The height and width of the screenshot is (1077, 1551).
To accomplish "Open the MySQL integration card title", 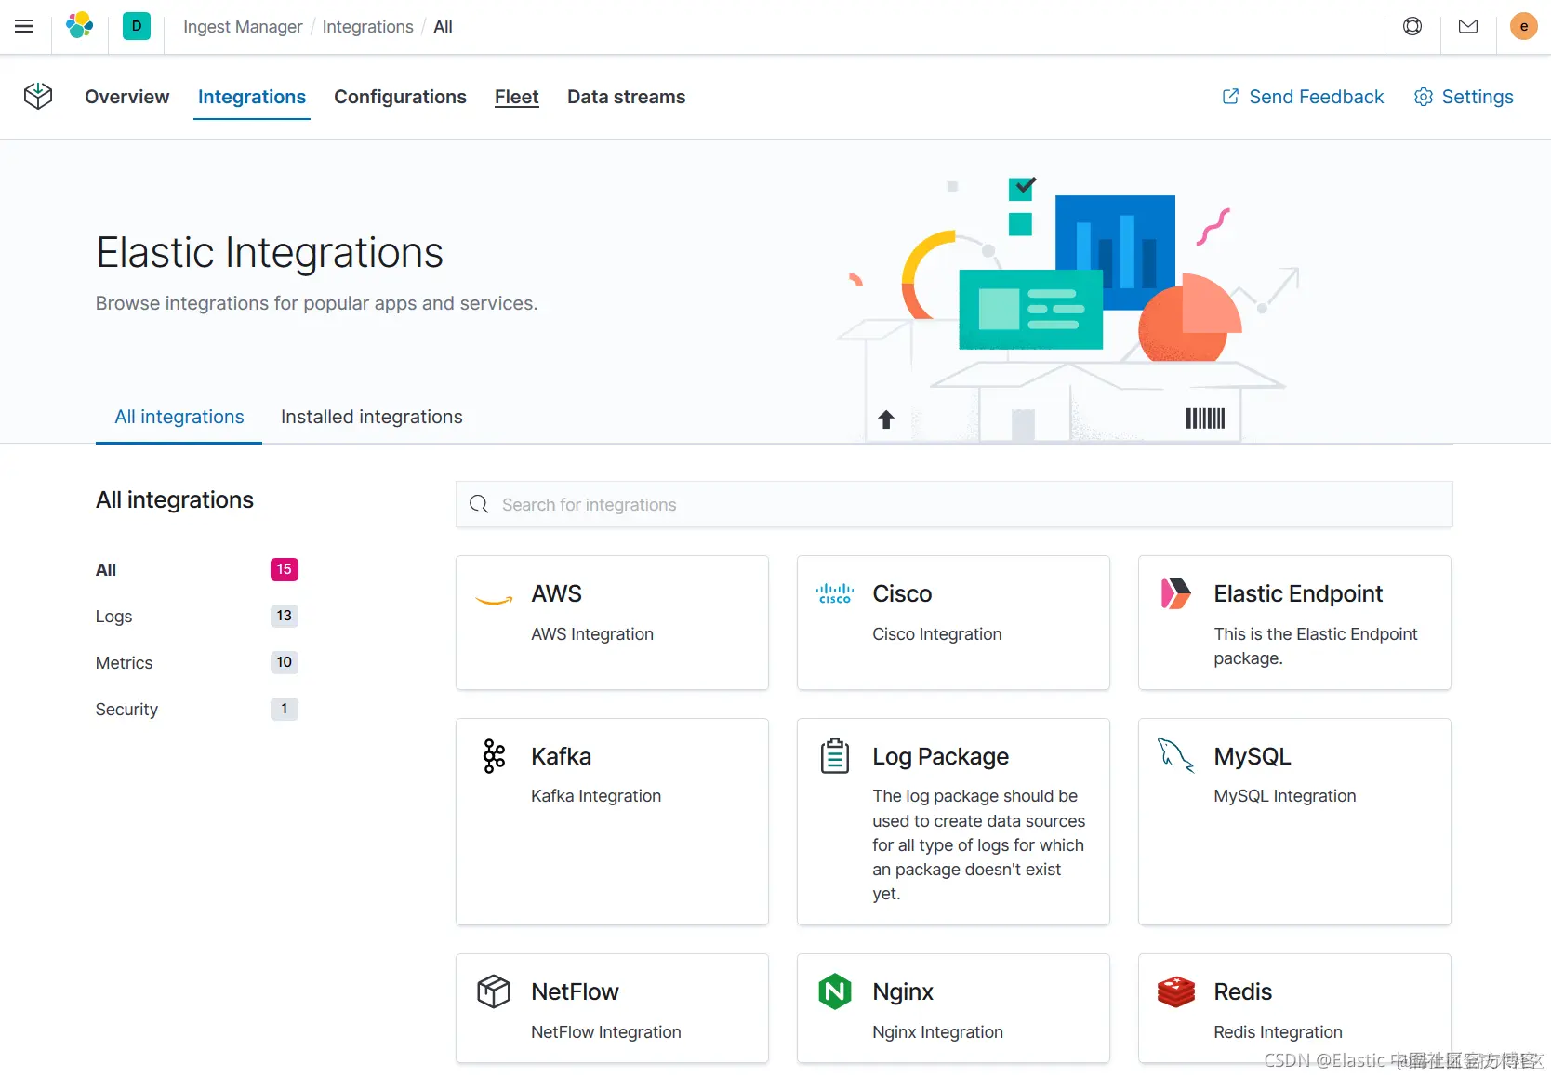I will [1253, 756].
